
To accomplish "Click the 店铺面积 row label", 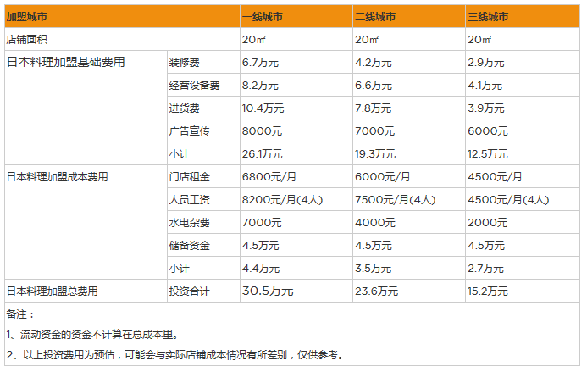I will (x=27, y=40).
